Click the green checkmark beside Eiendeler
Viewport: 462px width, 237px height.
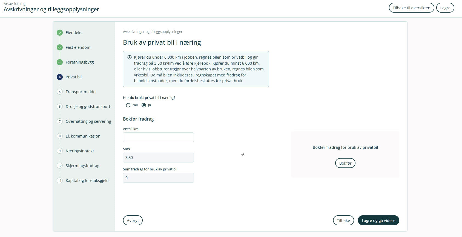coord(60,33)
